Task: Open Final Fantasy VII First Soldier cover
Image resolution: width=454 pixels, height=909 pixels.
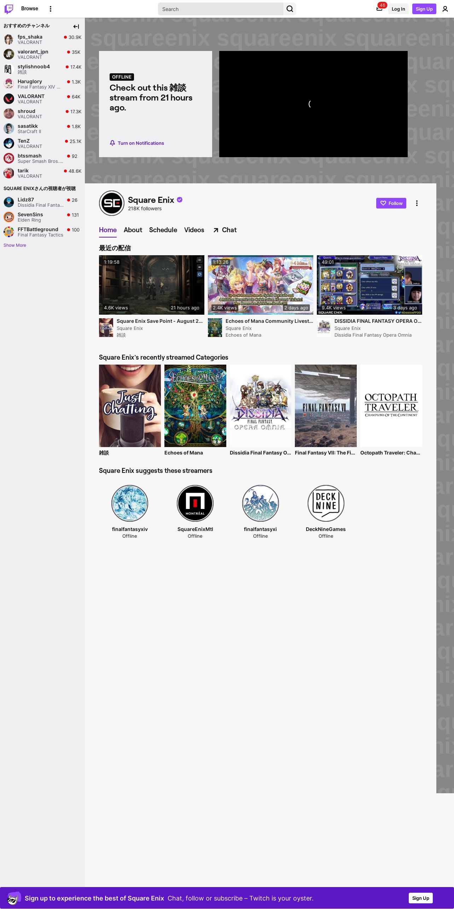Action: [326, 406]
